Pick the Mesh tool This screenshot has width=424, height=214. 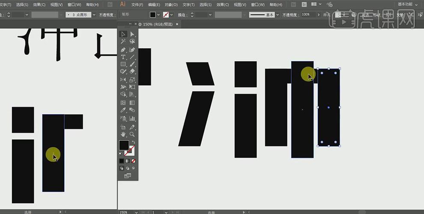click(x=123, y=103)
